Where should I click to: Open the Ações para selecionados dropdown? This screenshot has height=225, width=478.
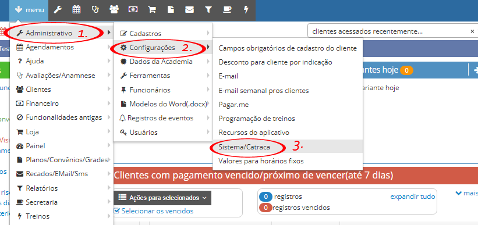(x=162, y=198)
